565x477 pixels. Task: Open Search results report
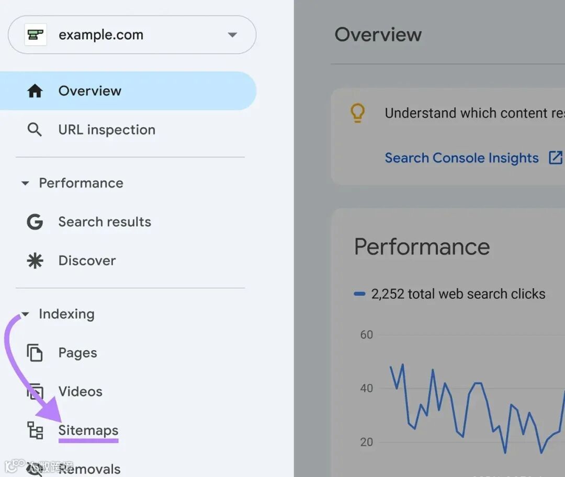coord(105,222)
